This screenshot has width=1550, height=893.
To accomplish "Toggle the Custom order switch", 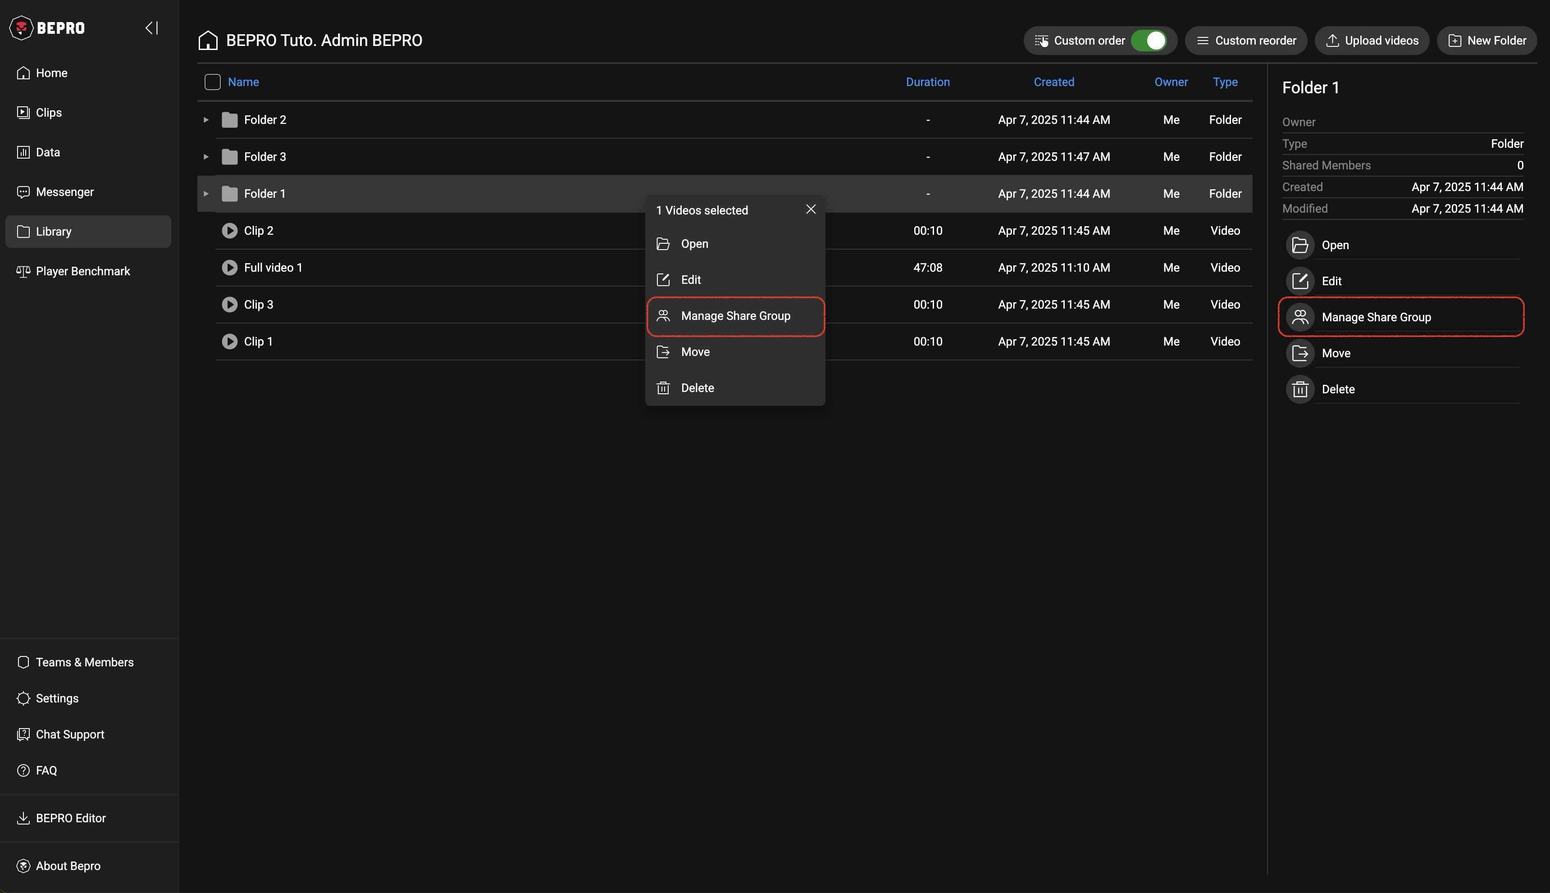I will (1148, 41).
